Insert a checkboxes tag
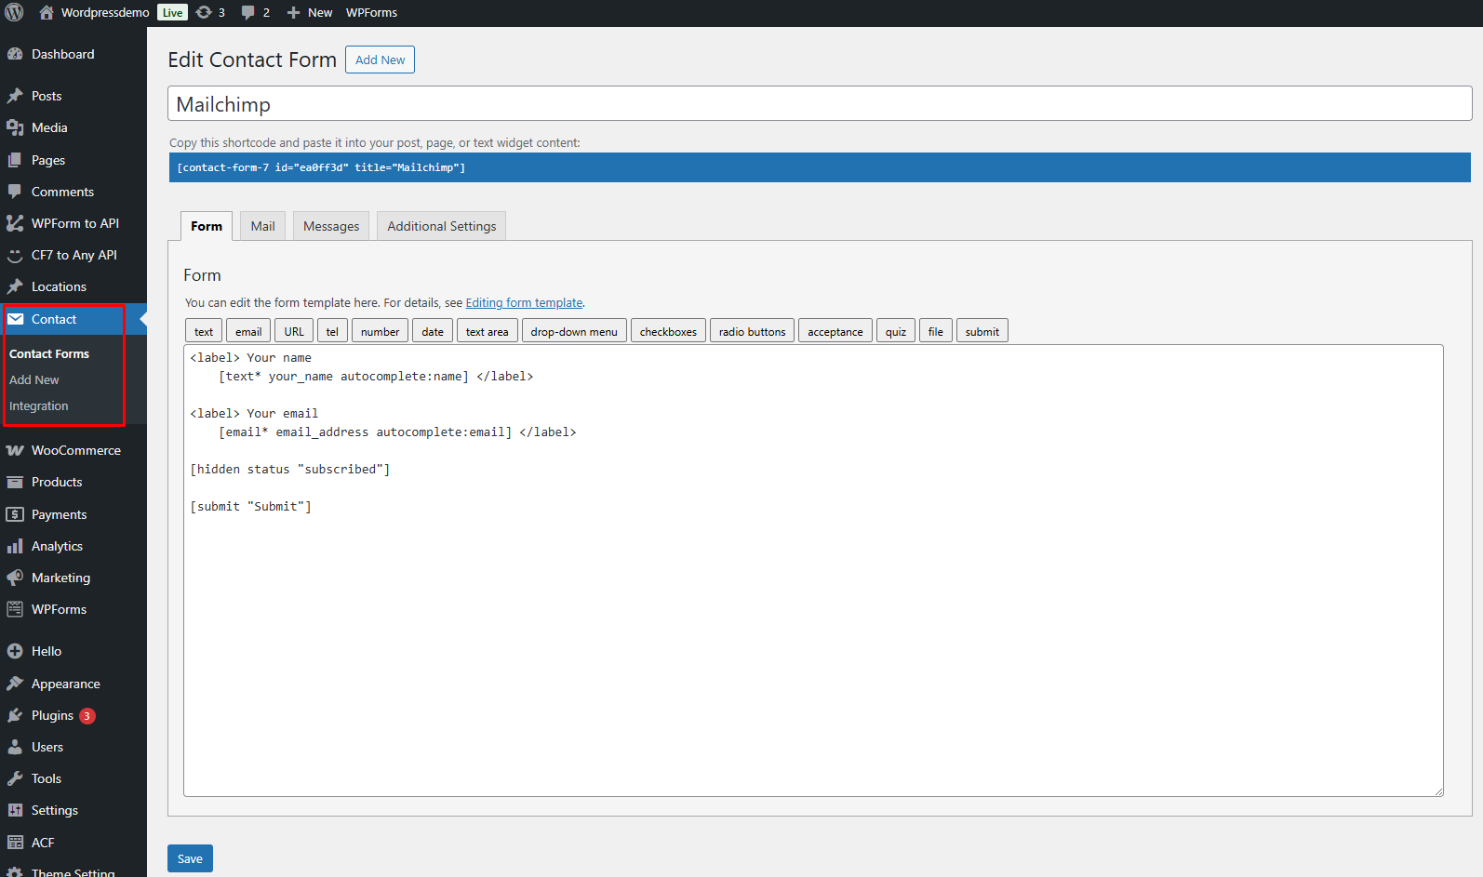This screenshot has height=877, width=1483. (x=668, y=331)
